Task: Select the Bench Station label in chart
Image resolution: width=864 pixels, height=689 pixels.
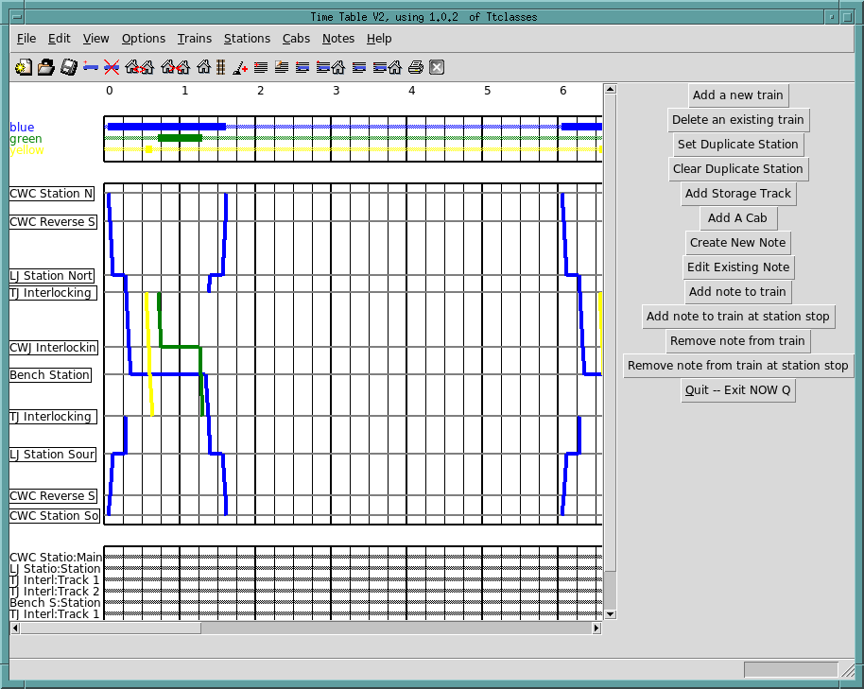Action: (50, 375)
